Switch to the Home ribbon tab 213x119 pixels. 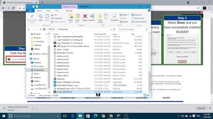(x=39, y=11)
